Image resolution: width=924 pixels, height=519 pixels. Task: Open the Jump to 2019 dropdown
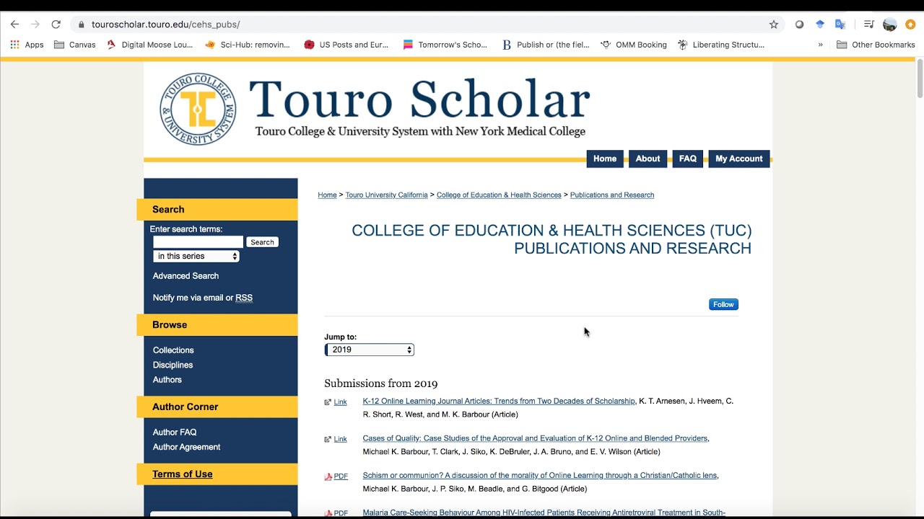click(369, 350)
